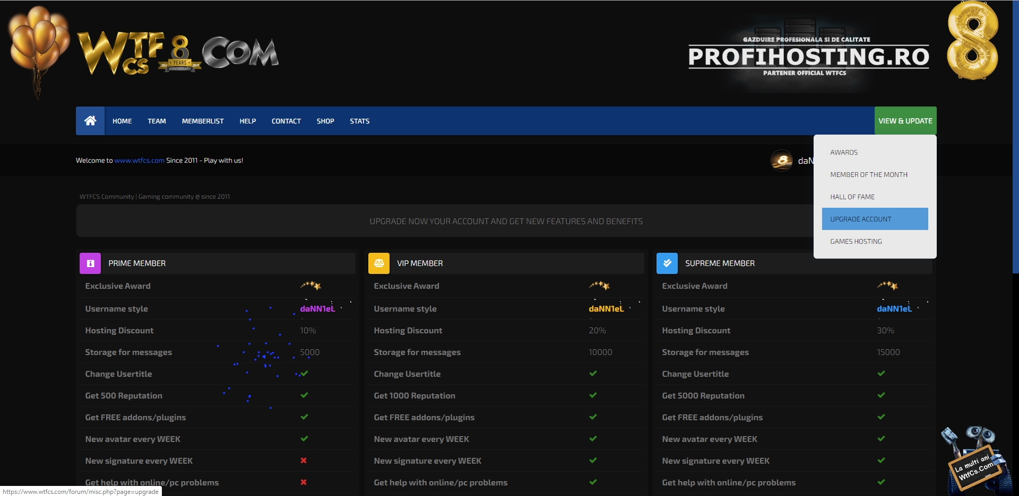Select UPGRADE ACCOUNT from dropdown menu

874,219
